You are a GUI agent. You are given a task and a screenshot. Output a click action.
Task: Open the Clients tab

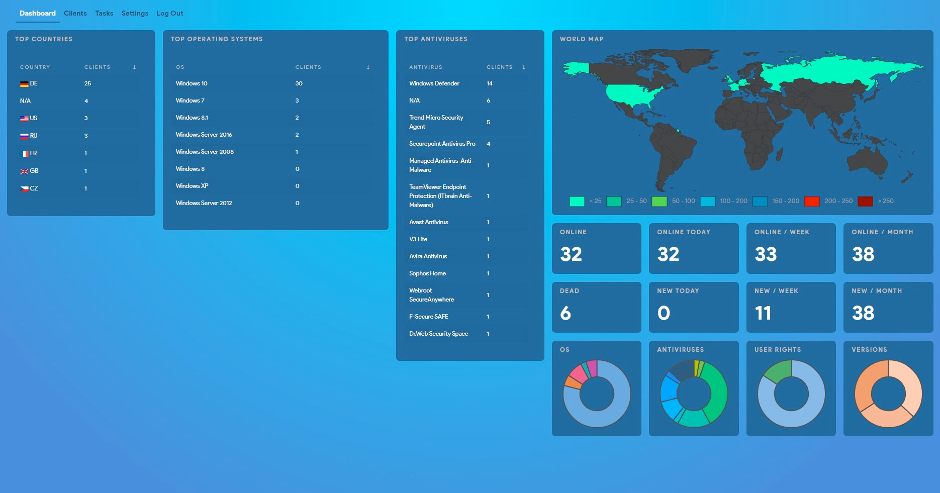pos(75,13)
